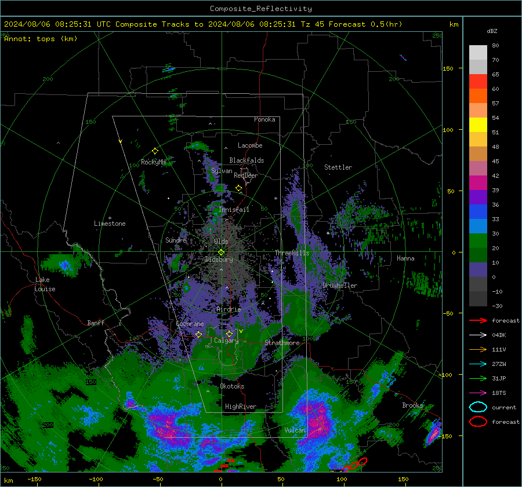Viewport: 522px width, 487px height.
Task: Click the Strathmore city label
Action: (x=282, y=343)
